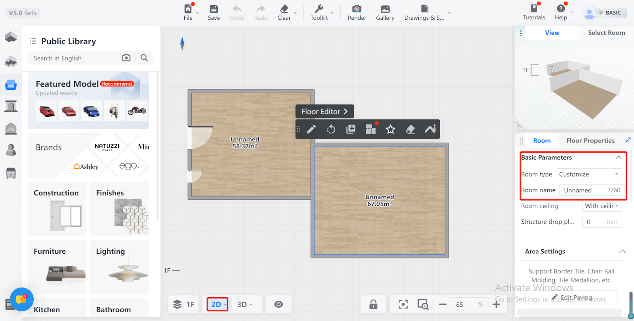Image resolution: width=634 pixels, height=321 pixels.
Task: Click the pencil edit icon in floor toolbar
Action: click(x=311, y=129)
